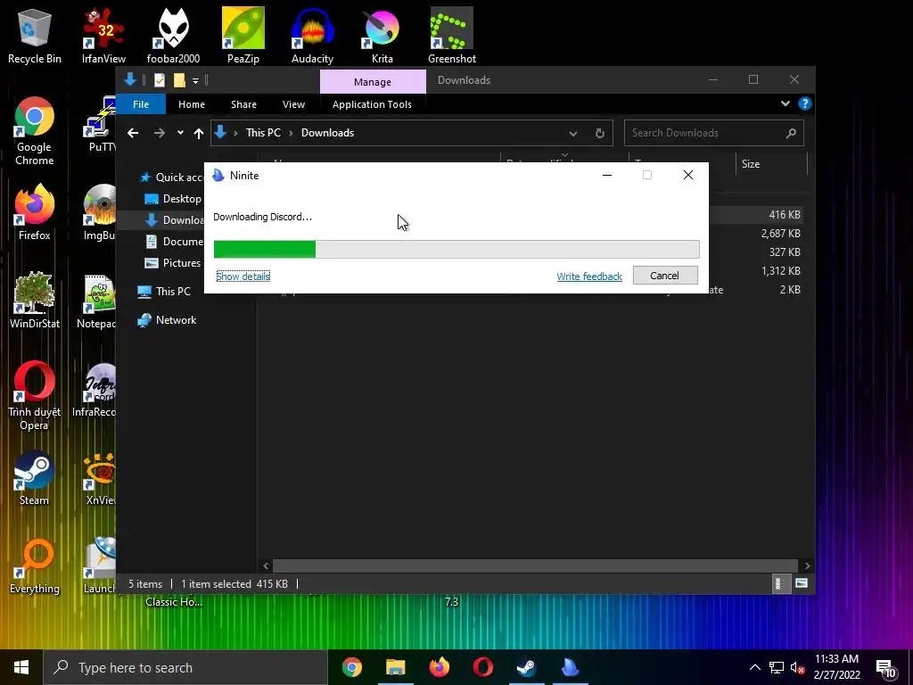Open Quick Access Toolbar customize dropdown
The image size is (913, 685).
click(195, 80)
